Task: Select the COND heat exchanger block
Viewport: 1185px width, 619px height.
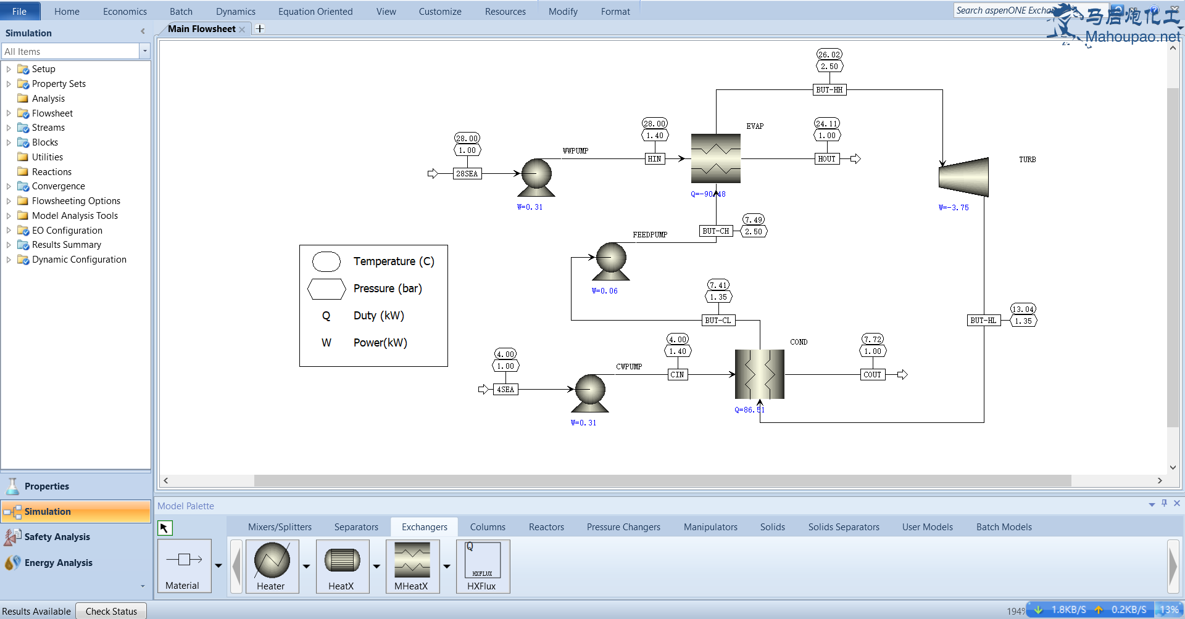Action: (x=760, y=374)
